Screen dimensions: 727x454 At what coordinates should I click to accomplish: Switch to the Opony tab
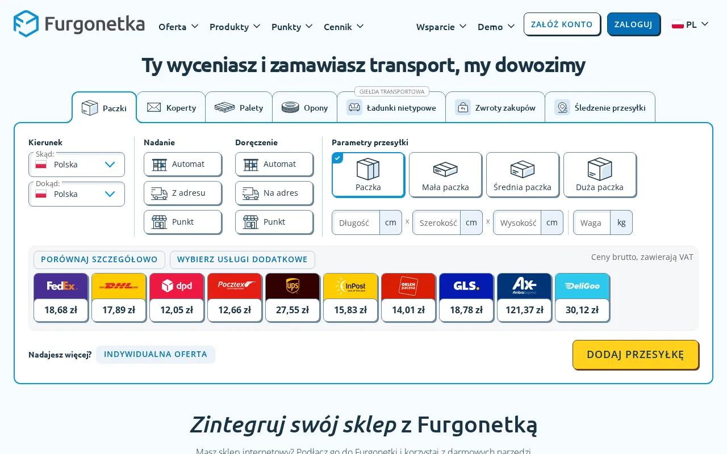click(x=305, y=107)
